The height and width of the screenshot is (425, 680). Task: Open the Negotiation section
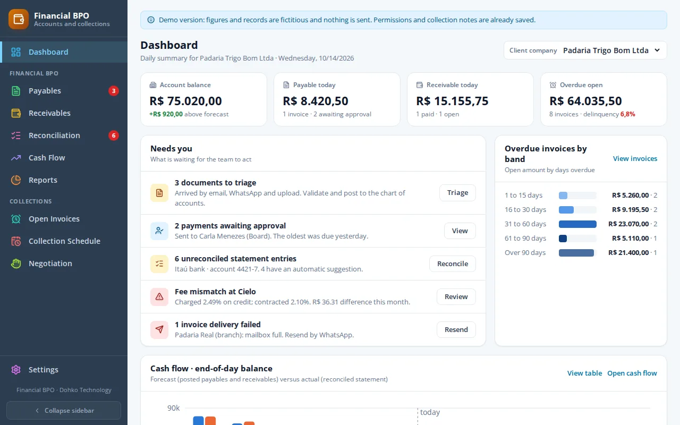[x=64, y=263]
